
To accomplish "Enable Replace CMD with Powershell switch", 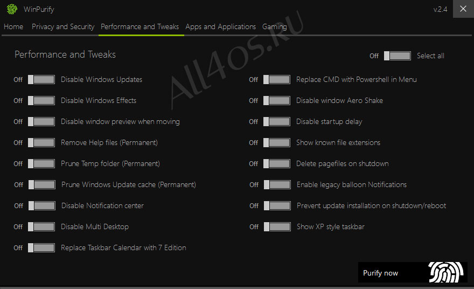I will click(x=277, y=80).
